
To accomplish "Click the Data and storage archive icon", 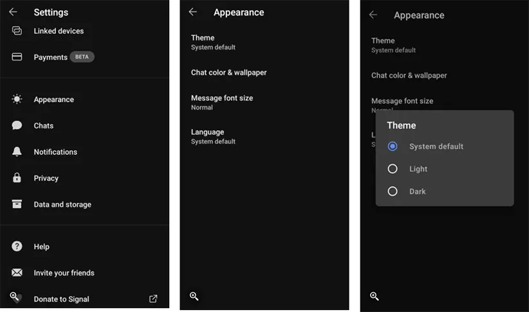I will coord(17,205).
